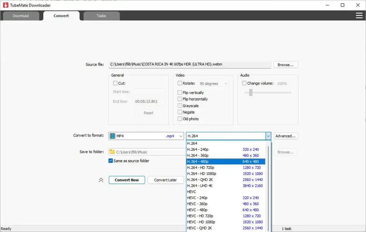The width and height of the screenshot is (366, 232).
Task: Open the hamburger menu icon
Action: click(359, 15)
